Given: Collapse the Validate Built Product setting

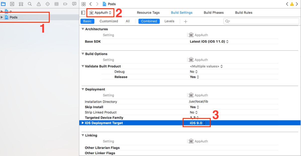Looking at the screenshot, I should (83, 66).
